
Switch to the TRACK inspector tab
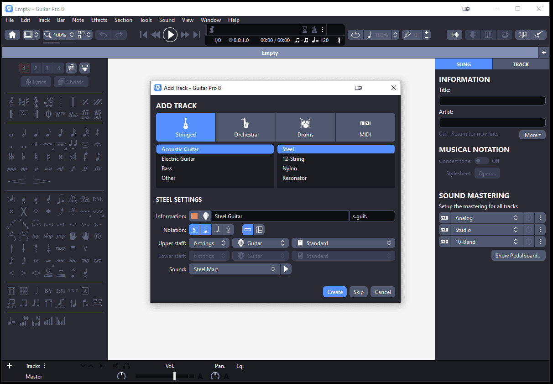[521, 64]
